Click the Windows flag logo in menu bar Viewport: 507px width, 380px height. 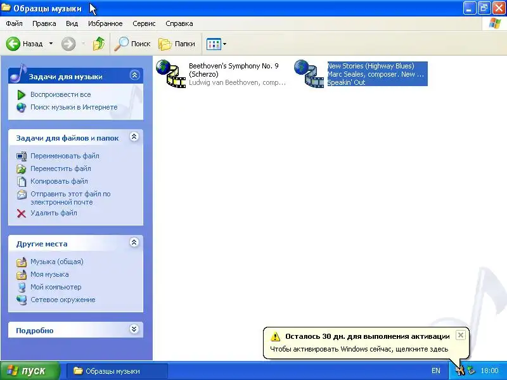pyautogui.click(x=495, y=23)
